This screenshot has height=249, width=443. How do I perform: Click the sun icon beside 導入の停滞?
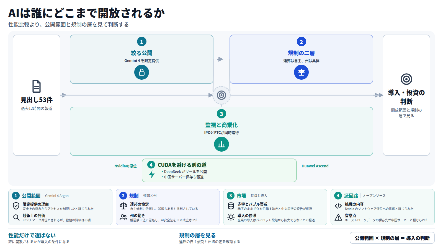pyautogui.click(x=231, y=217)
